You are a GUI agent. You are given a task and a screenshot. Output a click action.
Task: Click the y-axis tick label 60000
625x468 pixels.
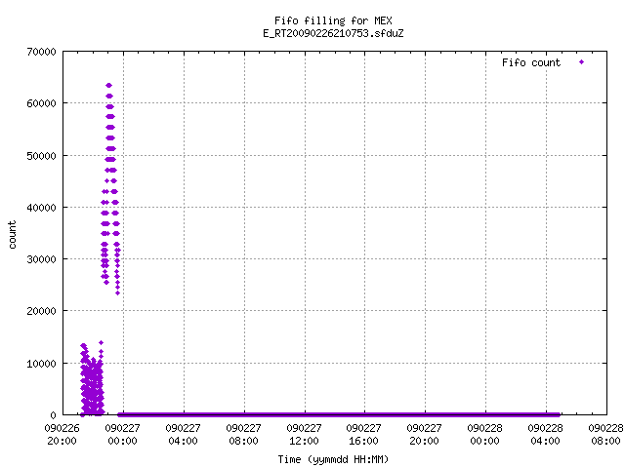pos(41,103)
